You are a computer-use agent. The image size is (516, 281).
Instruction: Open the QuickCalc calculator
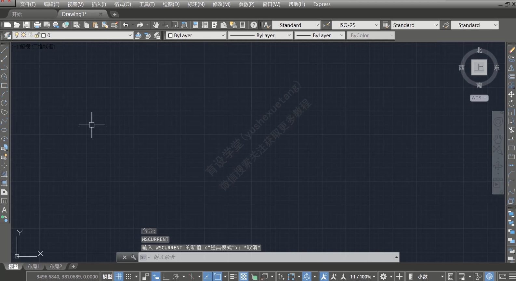pyautogui.click(x=243, y=25)
